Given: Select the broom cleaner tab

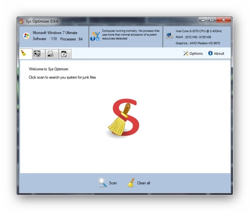Looking at the screenshot, I should click(x=26, y=54).
